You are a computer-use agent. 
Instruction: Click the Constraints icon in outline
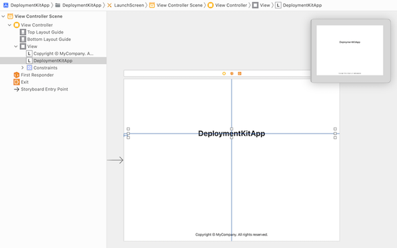pyautogui.click(x=29, y=67)
